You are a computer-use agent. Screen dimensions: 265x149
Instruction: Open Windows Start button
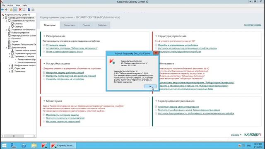4,145
